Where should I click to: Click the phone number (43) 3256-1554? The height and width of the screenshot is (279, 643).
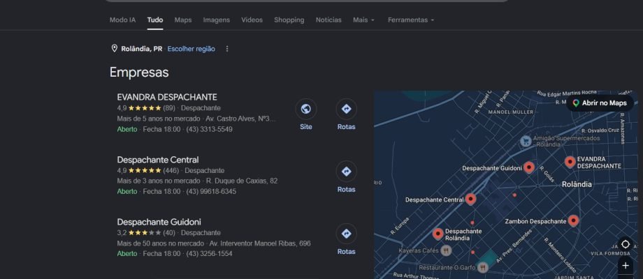click(x=209, y=254)
